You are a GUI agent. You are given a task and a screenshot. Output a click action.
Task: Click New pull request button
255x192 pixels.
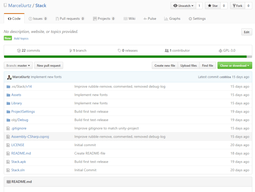click(x=49, y=66)
